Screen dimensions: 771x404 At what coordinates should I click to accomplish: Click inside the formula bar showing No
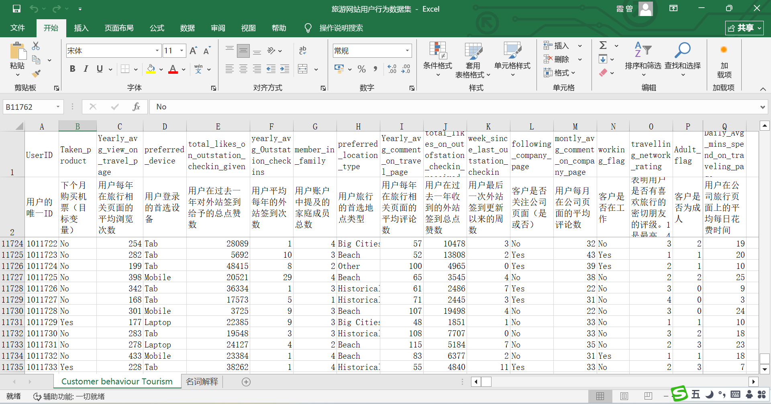point(442,107)
